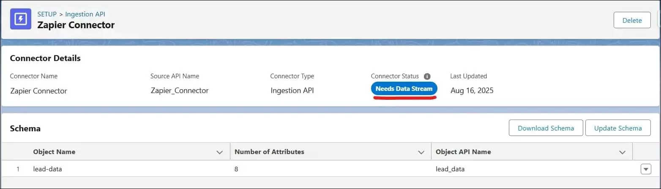This screenshot has height=189, width=661.
Task: Click the Download Schema button
Action: coord(546,128)
